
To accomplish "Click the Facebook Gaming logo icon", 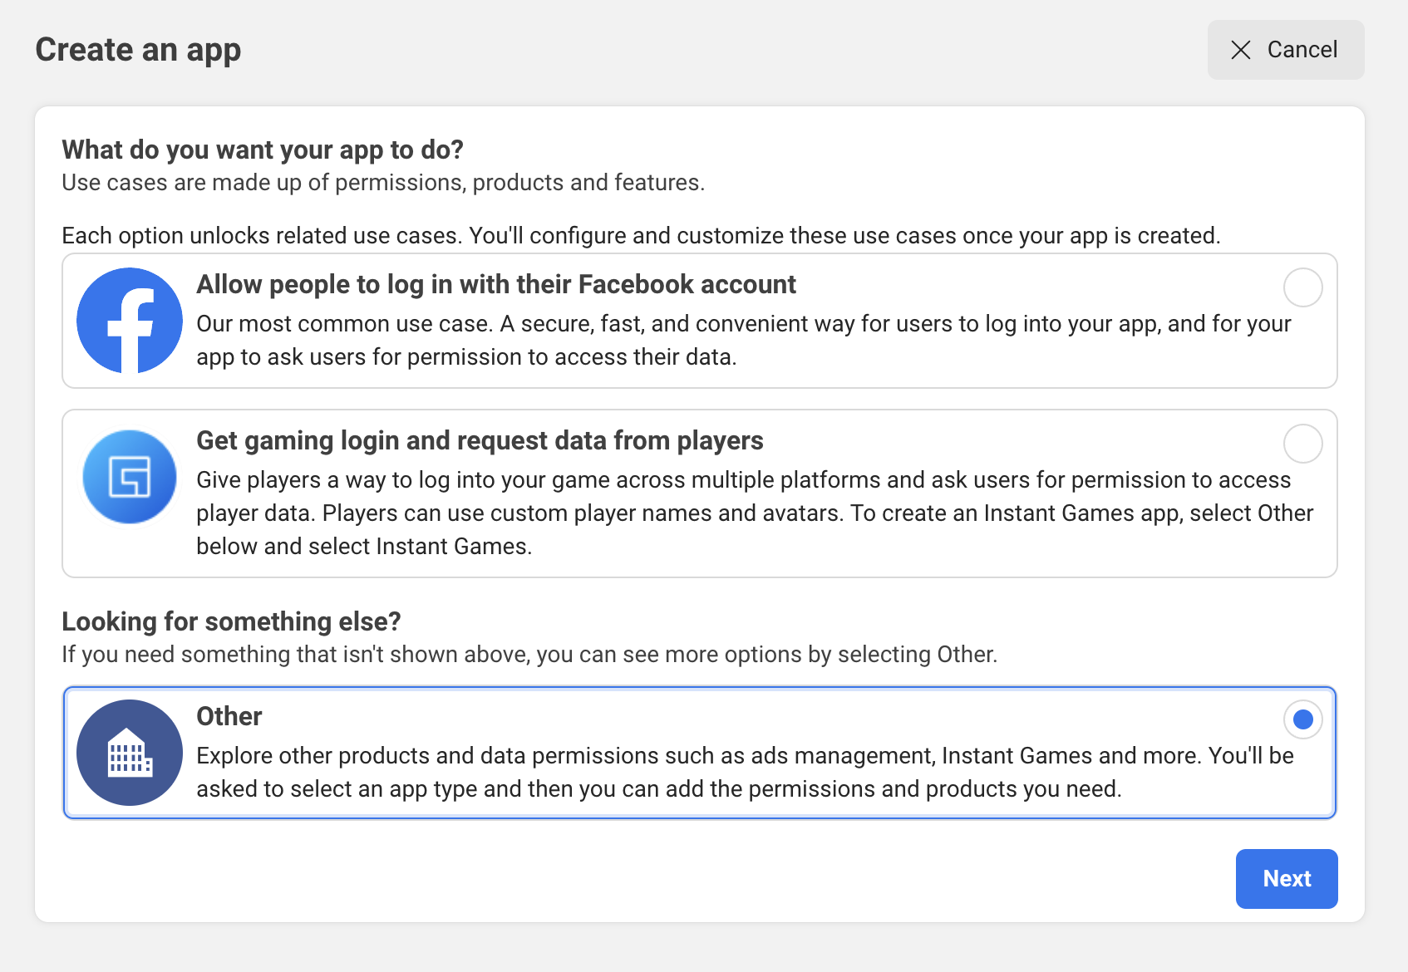I will [x=130, y=477].
